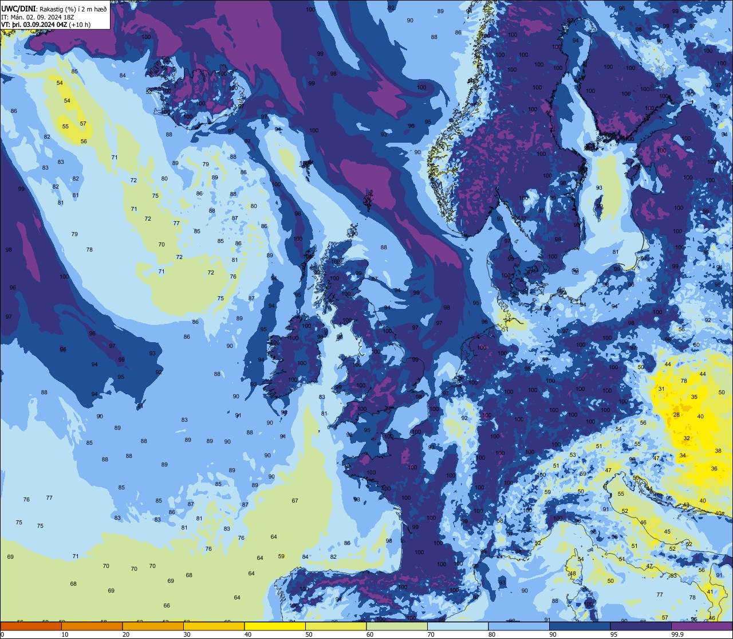This screenshot has height=639, width=733.
Task: Click the dark blue 90–95 legend swatch
Action: point(580,626)
